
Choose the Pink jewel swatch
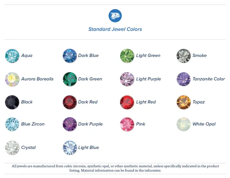tap(127, 124)
